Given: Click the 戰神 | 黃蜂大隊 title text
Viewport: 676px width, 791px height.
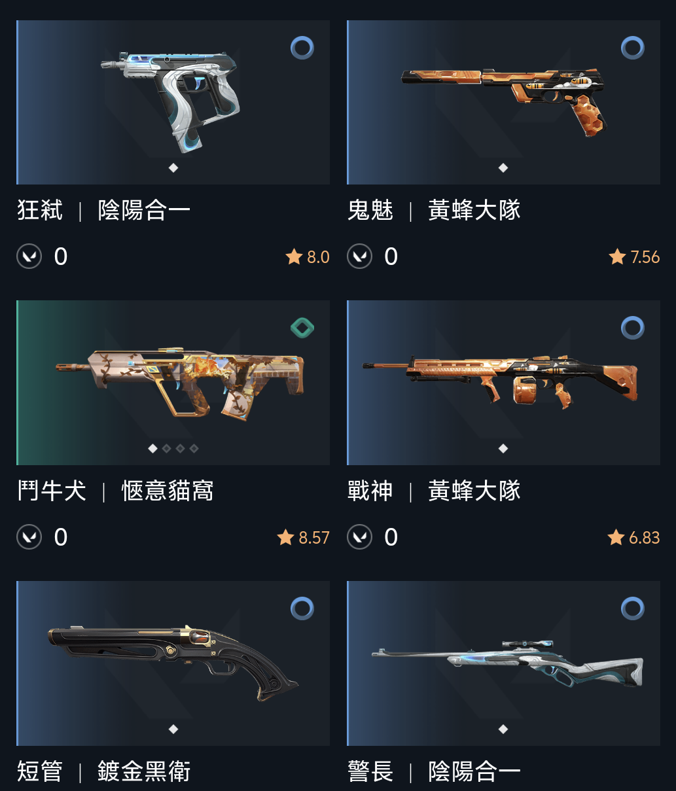Looking at the screenshot, I should [x=434, y=491].
